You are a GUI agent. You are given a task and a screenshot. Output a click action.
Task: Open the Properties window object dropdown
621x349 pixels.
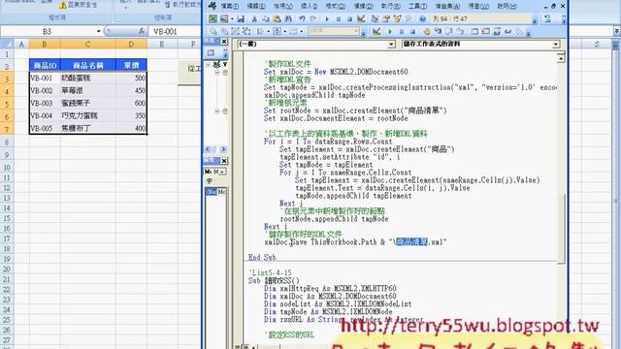222,172
